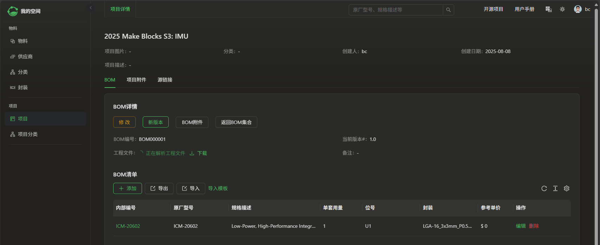Refresh the BOM list with reload icon
Image resolution: width=600 pixels, height=245 pixels.
coord(544,188)
